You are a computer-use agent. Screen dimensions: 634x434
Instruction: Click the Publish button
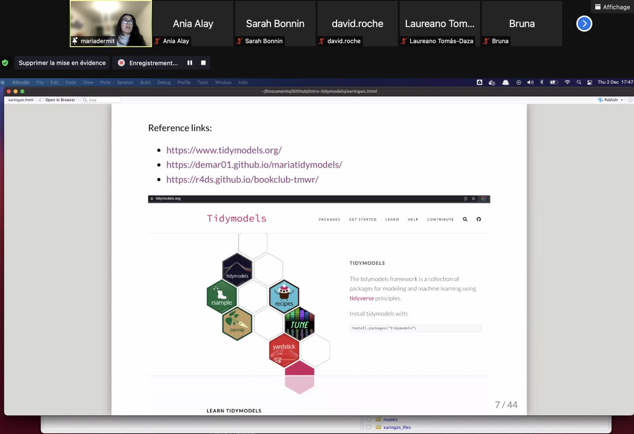pos(608,100)
